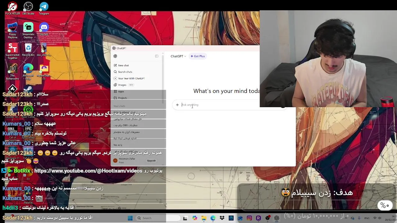Image resolution: width=397 pixels, height=223 pixels.
Task: Click the Upgrade button in sidebar
Action: click(x=151, y=160)
